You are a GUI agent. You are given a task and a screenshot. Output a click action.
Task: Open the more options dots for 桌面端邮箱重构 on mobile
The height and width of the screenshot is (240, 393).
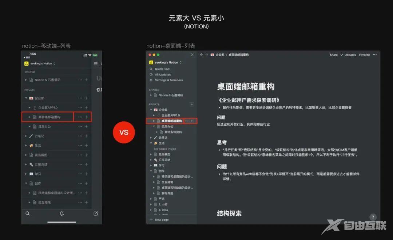coord(80,117)
